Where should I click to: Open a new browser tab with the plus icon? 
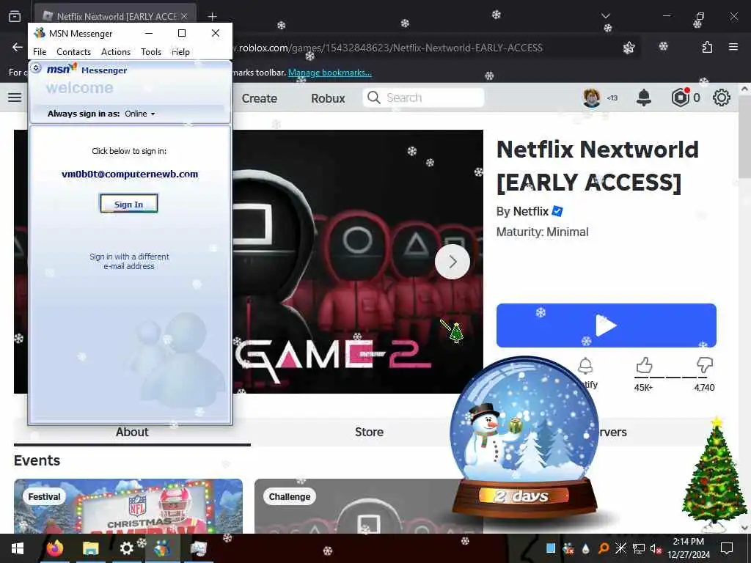(212, 17)
